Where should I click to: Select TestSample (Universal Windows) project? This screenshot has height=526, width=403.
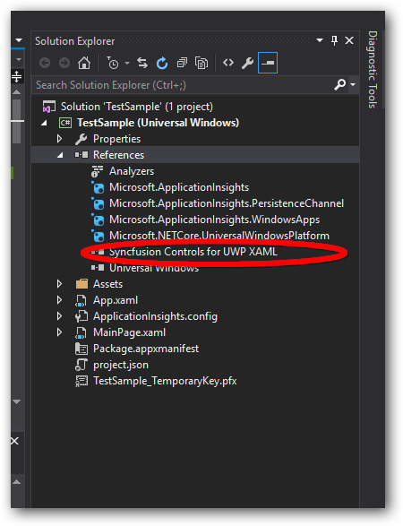(158, 123)
